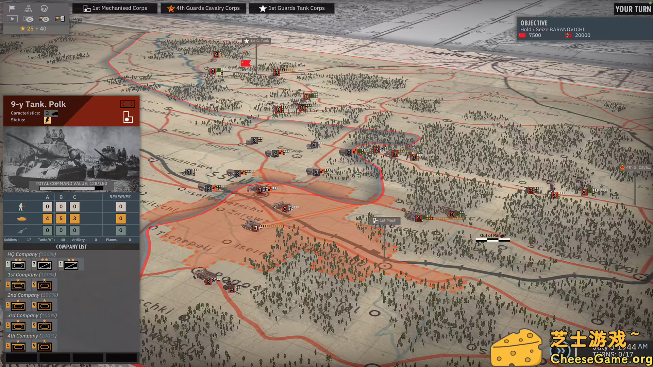Click the flag objectives icon

coord(12,8)
